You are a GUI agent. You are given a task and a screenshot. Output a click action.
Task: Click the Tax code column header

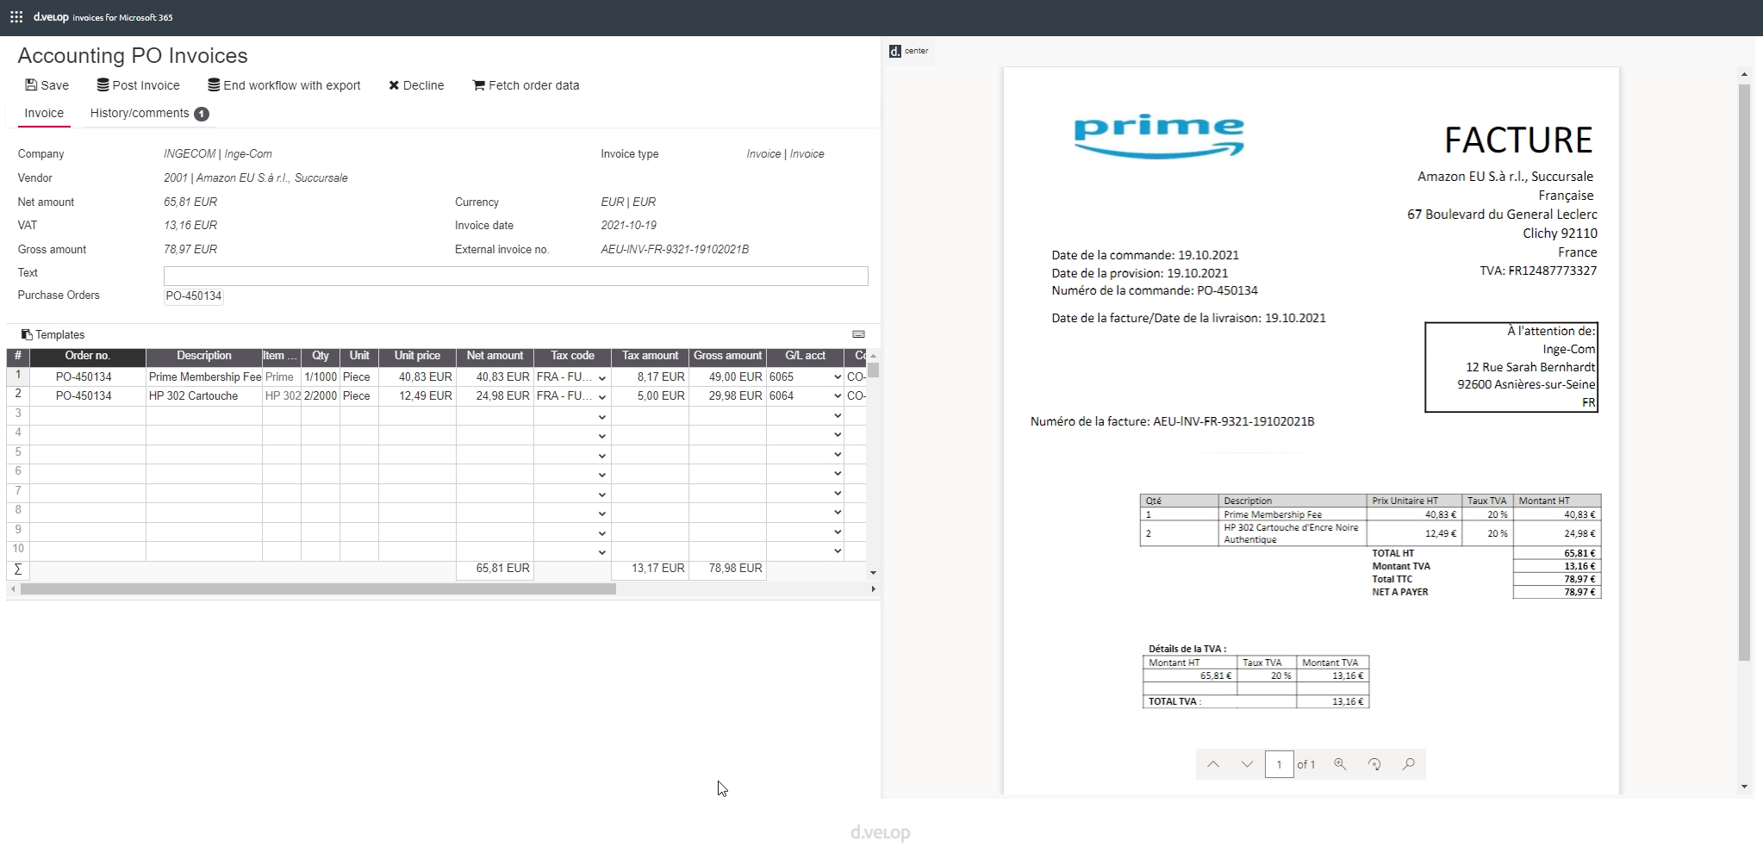572,356
